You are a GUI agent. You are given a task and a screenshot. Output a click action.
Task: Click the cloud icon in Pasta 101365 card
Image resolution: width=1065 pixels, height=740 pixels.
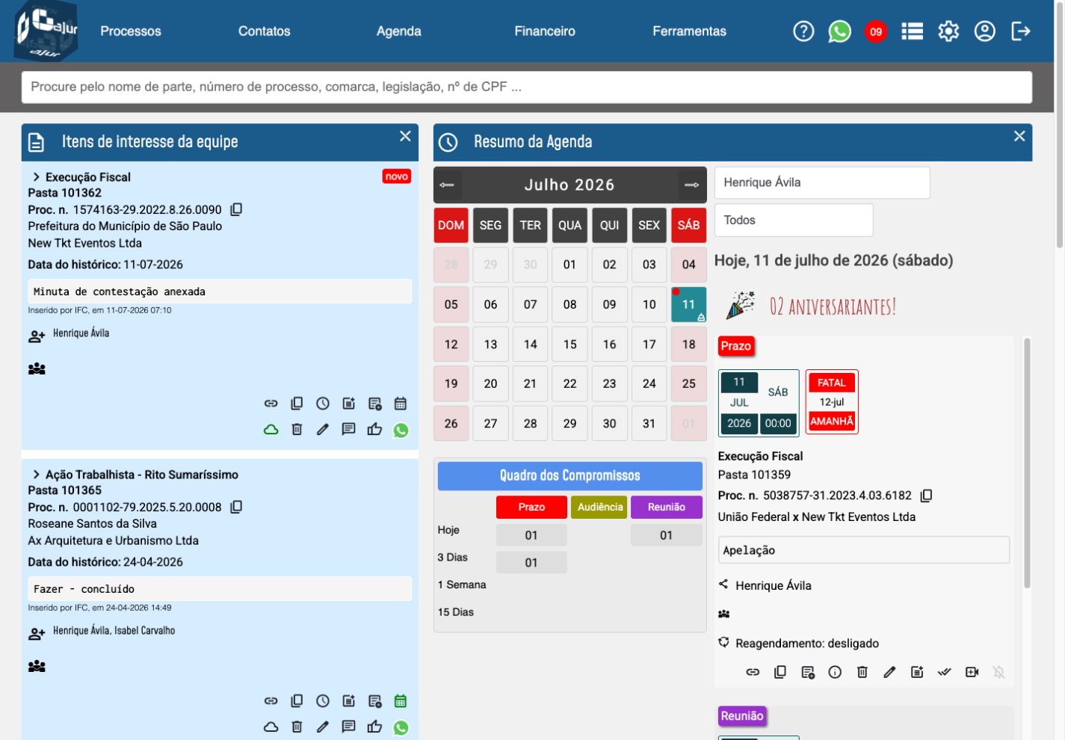pos(271,727)
